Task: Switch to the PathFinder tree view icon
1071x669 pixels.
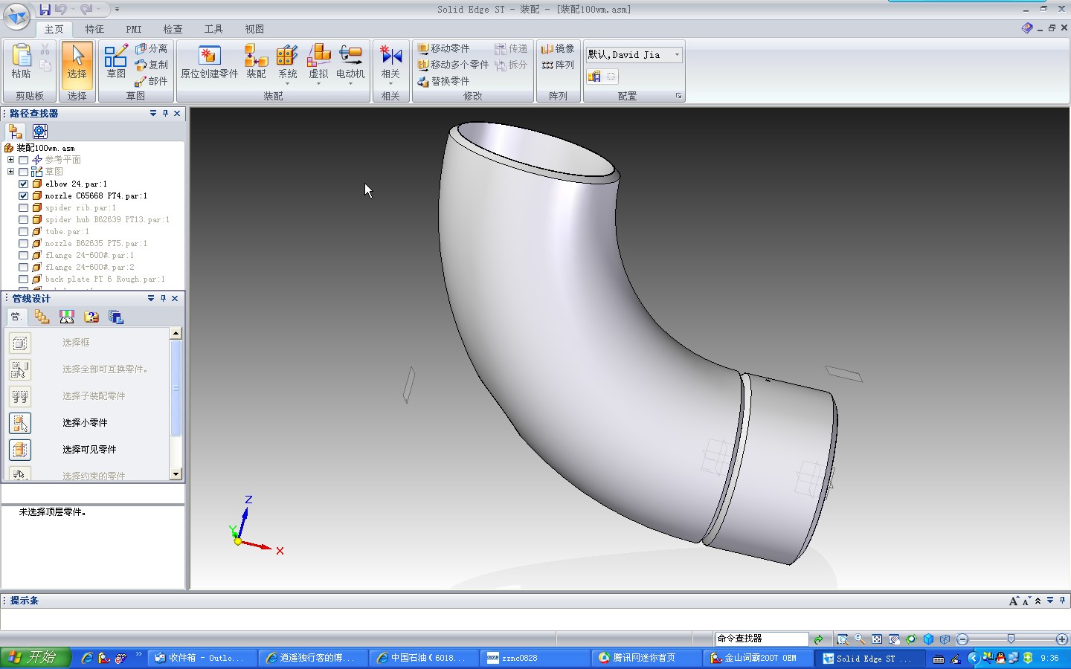Action: [x=16, y=132]
